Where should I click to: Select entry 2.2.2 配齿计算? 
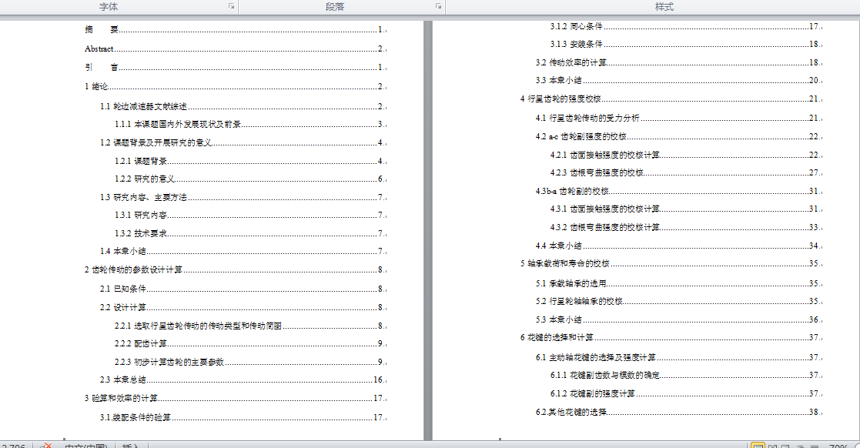pos(251,344)
